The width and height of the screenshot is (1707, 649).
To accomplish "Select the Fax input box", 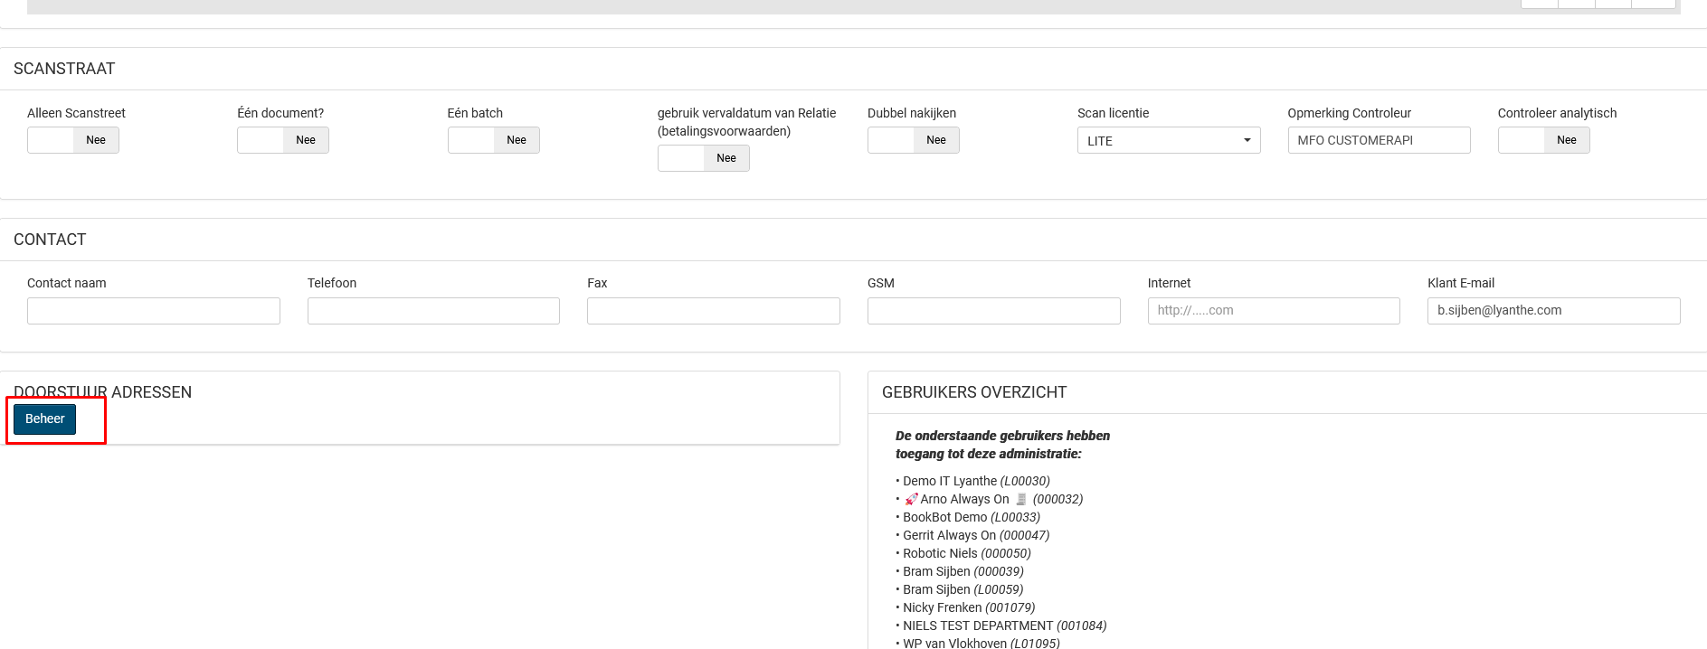I will [x=713, y=311].
